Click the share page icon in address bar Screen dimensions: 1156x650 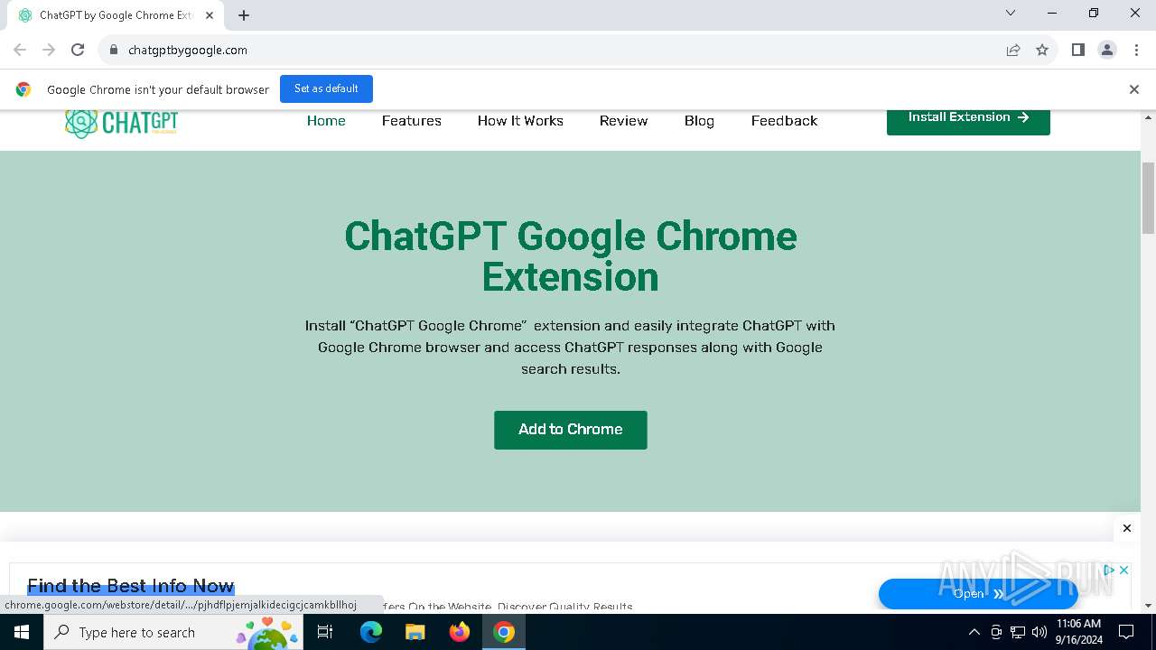pos(1013,50)
